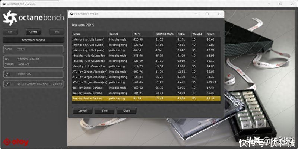Sort by the Kernel column header
This screenshot has width=298, height=149.
120,34
